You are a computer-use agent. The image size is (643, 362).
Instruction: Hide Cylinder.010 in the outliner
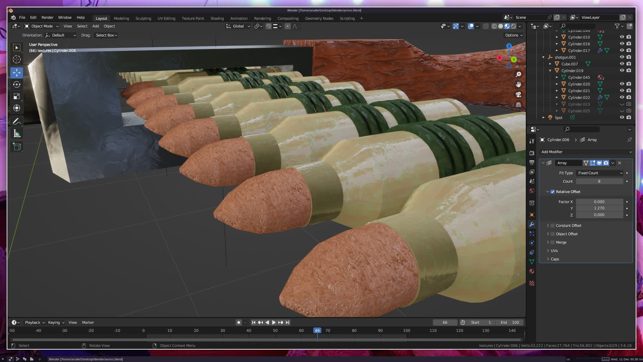coord(622,37)
